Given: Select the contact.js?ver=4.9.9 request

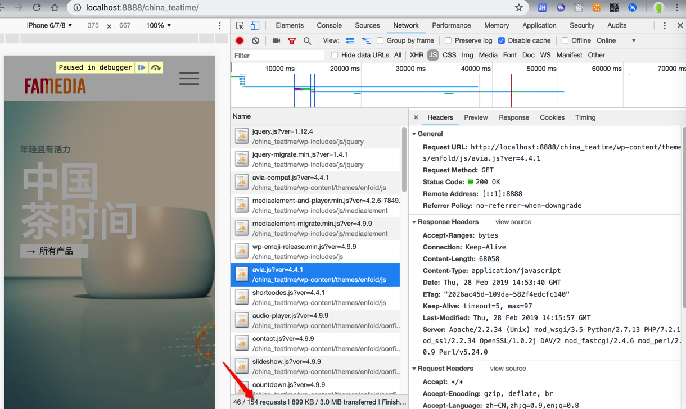Looking at the screenshot, I should click(315, 344).
